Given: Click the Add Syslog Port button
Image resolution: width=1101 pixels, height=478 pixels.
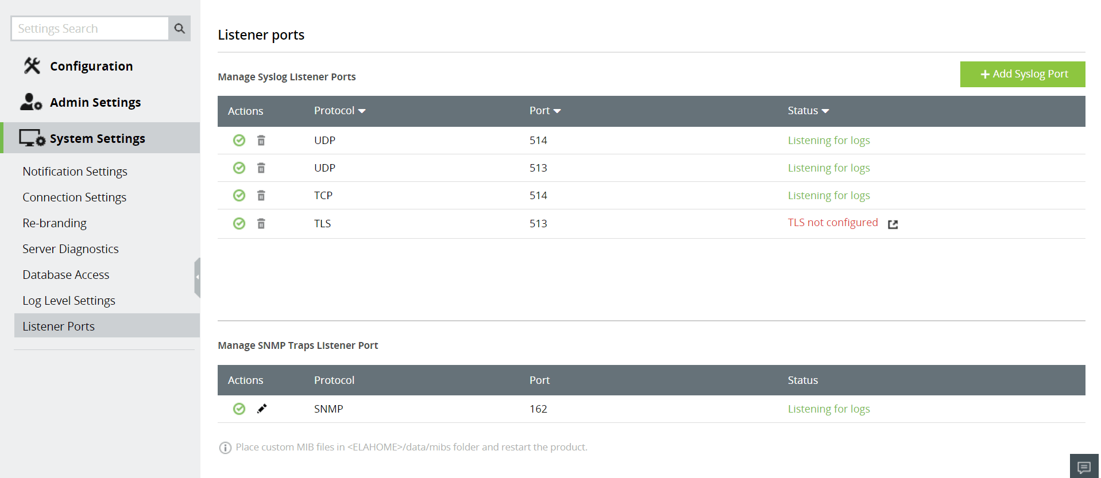Looking at the screenshot, I should (x=1022, y=74).
